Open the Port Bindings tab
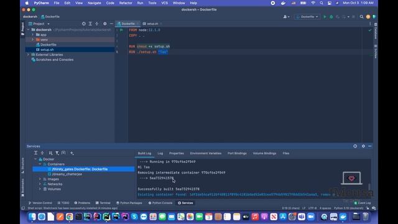Image resolution: width=398 pixels, height=224 pixels. point(237,154)
